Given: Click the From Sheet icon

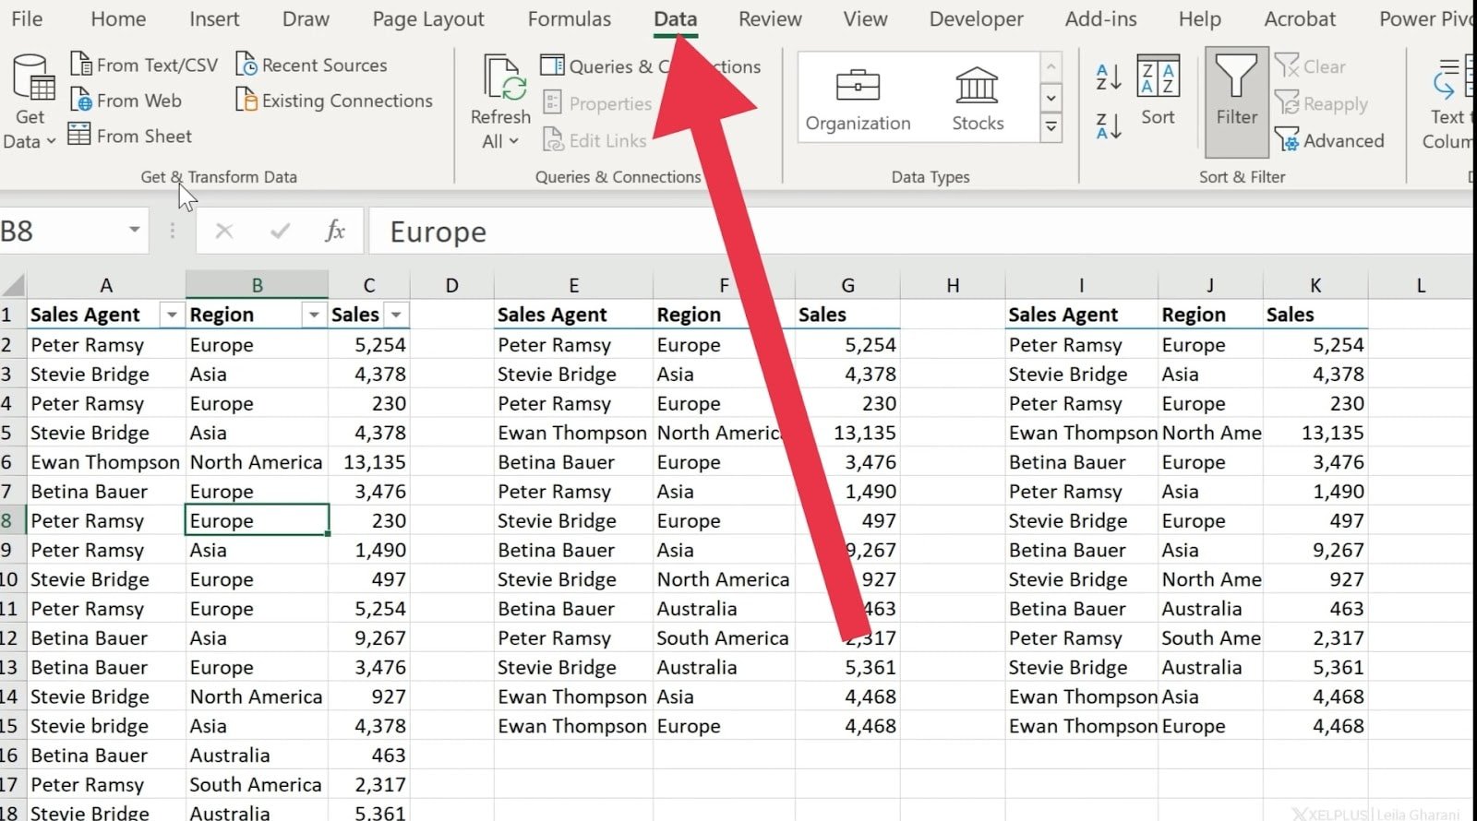Looking at the screenshot, I should (x=80, y=136).
